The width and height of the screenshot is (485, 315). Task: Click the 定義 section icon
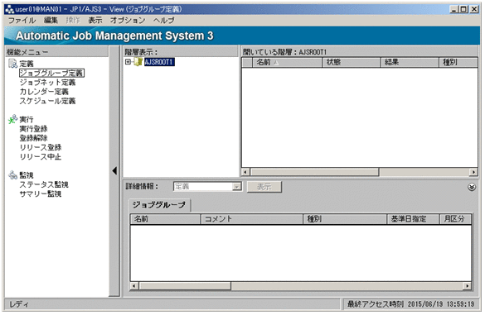tap(12, 64)
